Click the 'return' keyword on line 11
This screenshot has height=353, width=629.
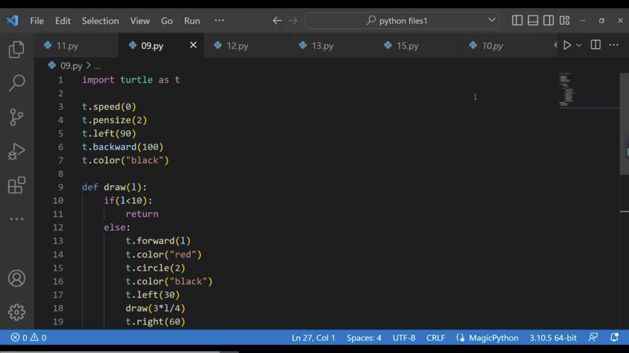point(142,214)
